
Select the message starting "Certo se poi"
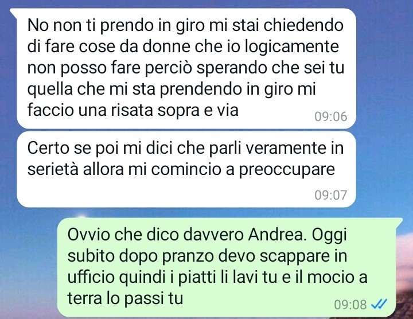pyautogui.click(x=186, y=169)
